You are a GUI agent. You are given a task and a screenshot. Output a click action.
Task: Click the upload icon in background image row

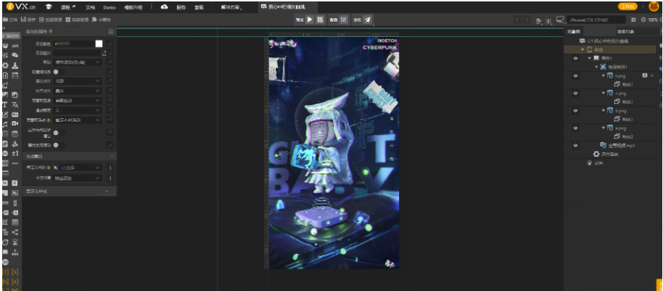pyautogui.click(x=104, y=53)
